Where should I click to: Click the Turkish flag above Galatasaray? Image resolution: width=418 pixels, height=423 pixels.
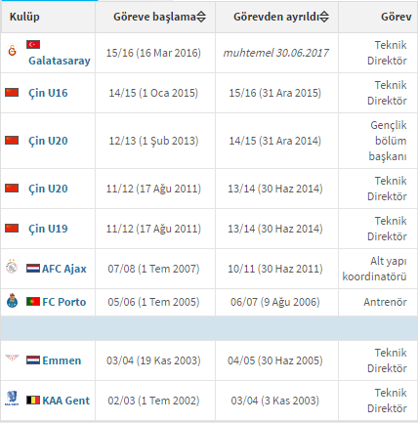tap(33, 45)
